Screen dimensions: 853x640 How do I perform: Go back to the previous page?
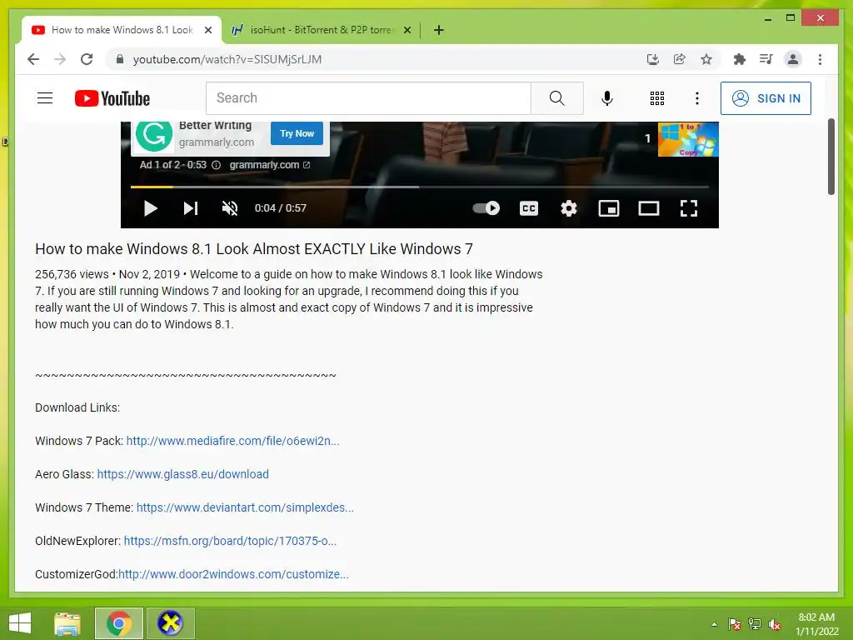[x=33, y=59]
